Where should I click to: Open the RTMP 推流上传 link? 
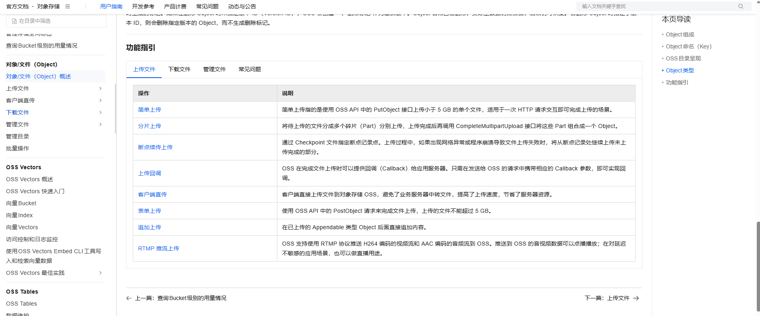[158, 248]
